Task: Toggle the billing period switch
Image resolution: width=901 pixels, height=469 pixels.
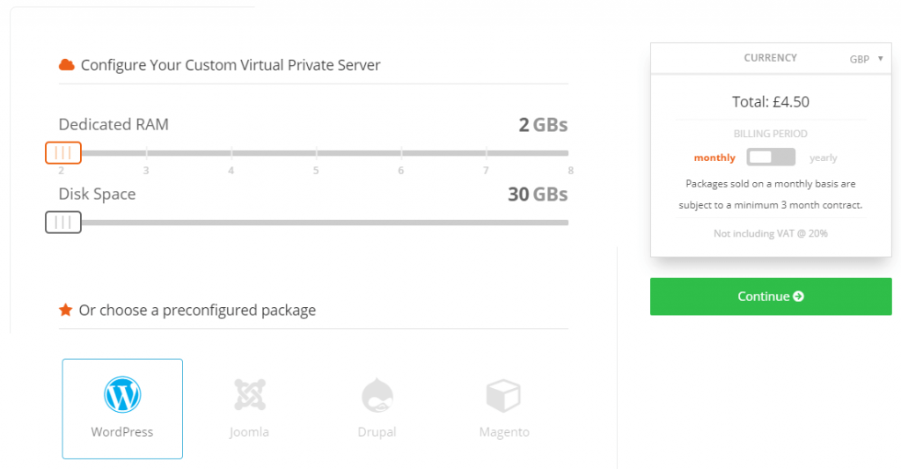Action: point(771,157)
